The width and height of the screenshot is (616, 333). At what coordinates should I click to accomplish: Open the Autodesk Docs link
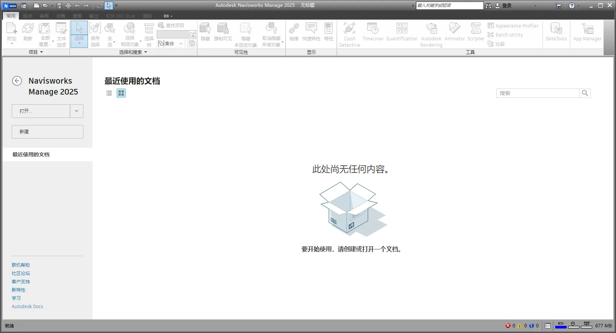coord(28,307)
